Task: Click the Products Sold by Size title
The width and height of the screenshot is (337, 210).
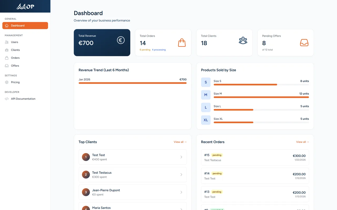Action: click(219, 70)
